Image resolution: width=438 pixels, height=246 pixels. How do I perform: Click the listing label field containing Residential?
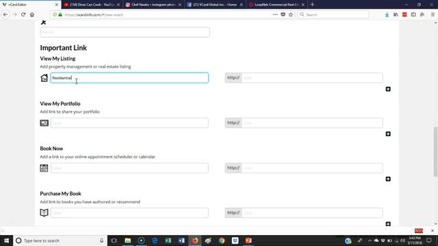[x=129, y=78]
